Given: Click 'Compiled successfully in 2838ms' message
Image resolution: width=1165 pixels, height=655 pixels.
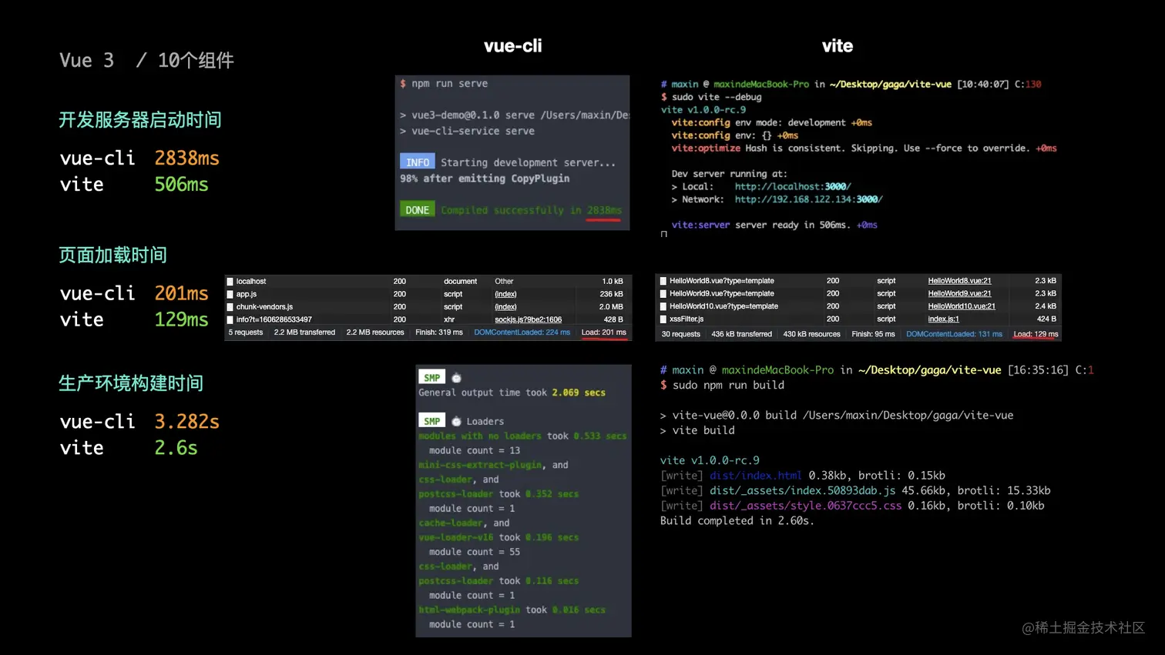Looking at the screenshot, I should 532,210.
